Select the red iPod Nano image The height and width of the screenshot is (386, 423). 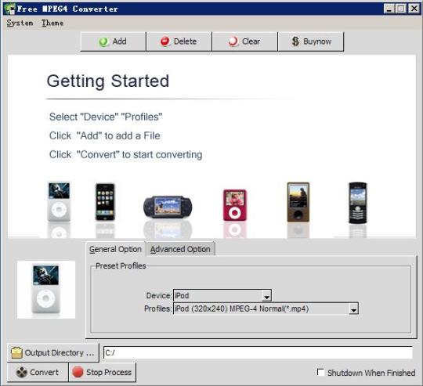235,205
